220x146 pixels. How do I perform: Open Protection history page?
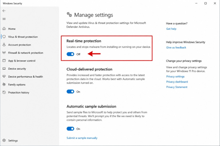19,92
